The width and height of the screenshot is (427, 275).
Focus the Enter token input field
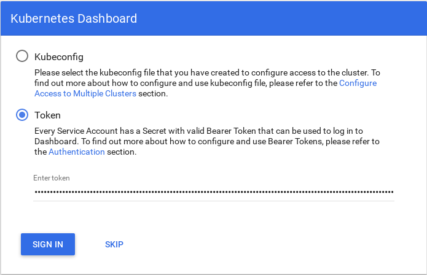tap(214, 192)
